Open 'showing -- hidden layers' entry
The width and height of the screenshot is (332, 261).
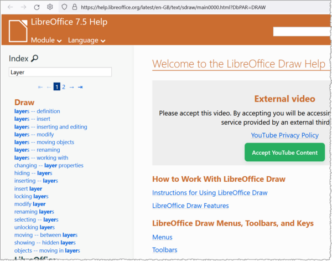pos(45,243)
